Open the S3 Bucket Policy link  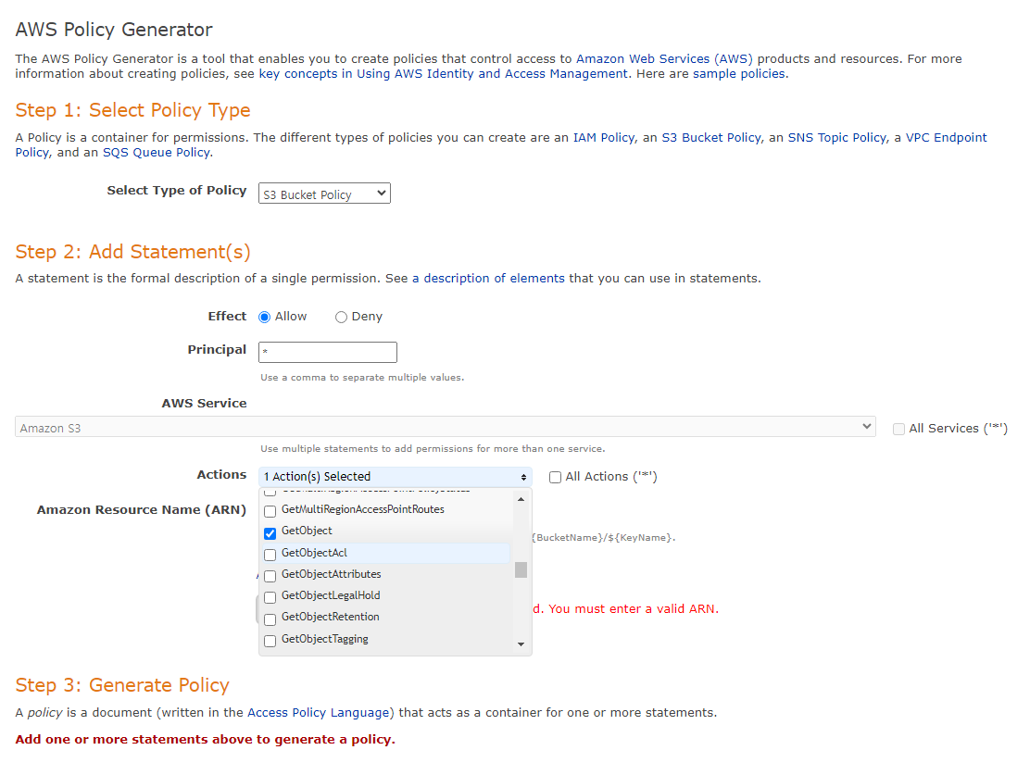coord(710,137)
